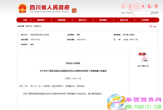Click the 搜索 search button
The height and width of the screenshot is (110, 163).
(x=154, y=13)
